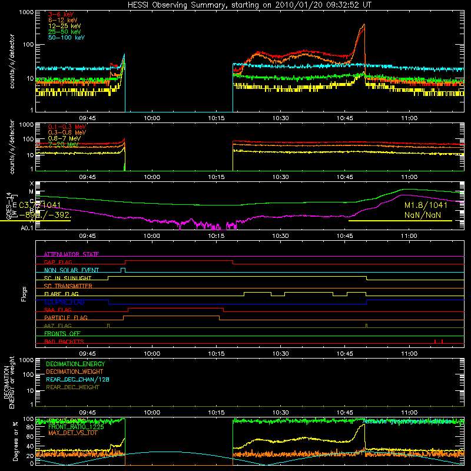Screen dimensions: 471x471
Task: Select the yellow flare interval bar under NaN/NaN
Action: (x=400, y=221)
